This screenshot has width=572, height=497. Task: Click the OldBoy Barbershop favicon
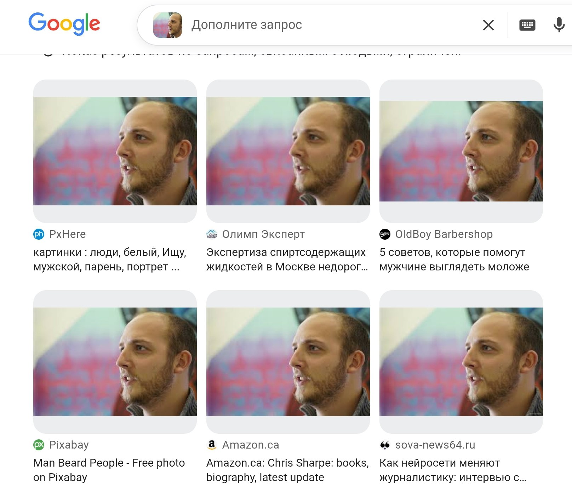(385, 234)
